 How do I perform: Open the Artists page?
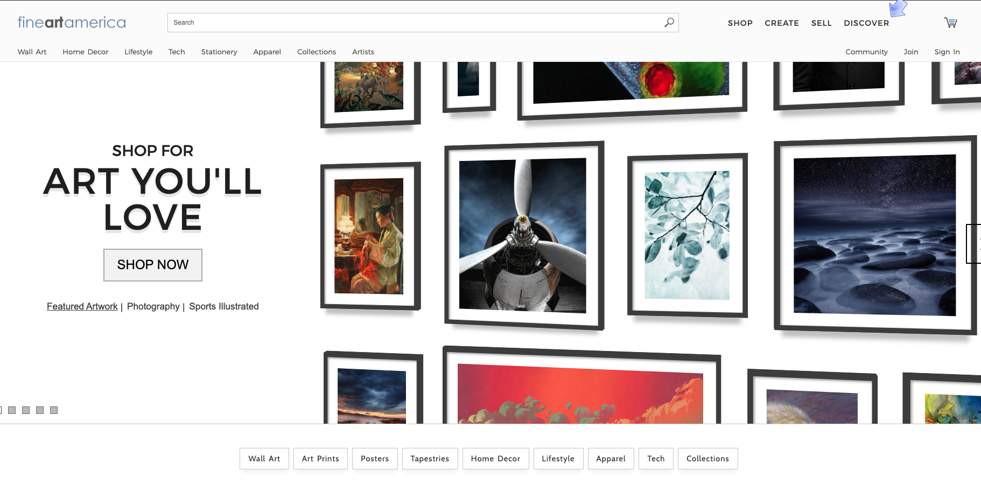363,52
